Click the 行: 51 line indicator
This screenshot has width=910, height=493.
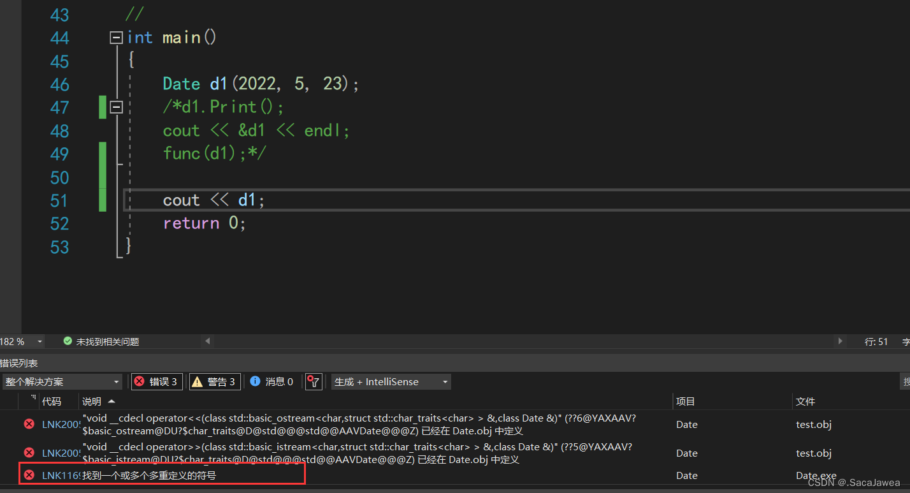pos(876,342)
